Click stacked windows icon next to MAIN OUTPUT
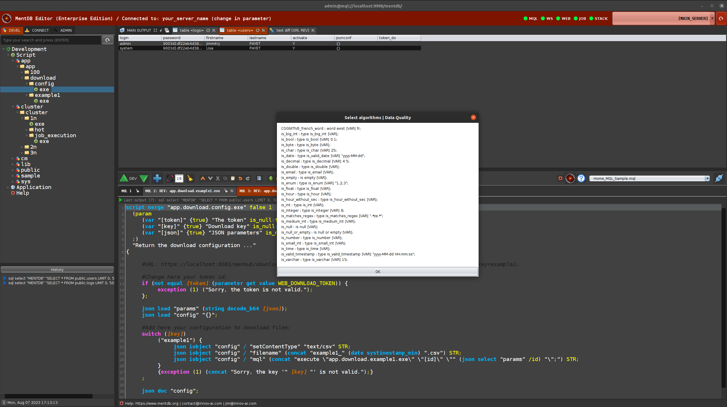727x407 pixels. click(167, 30)
